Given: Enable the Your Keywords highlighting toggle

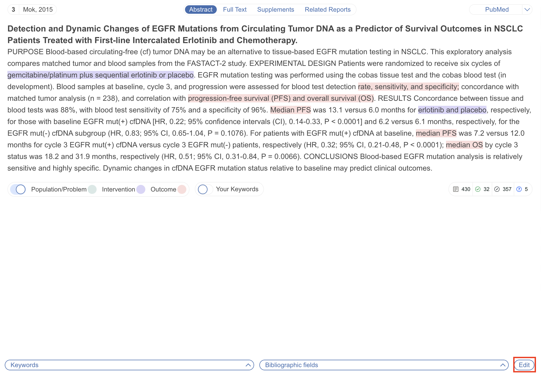Looking at the screenshot, I should click(x=203, y=189).
